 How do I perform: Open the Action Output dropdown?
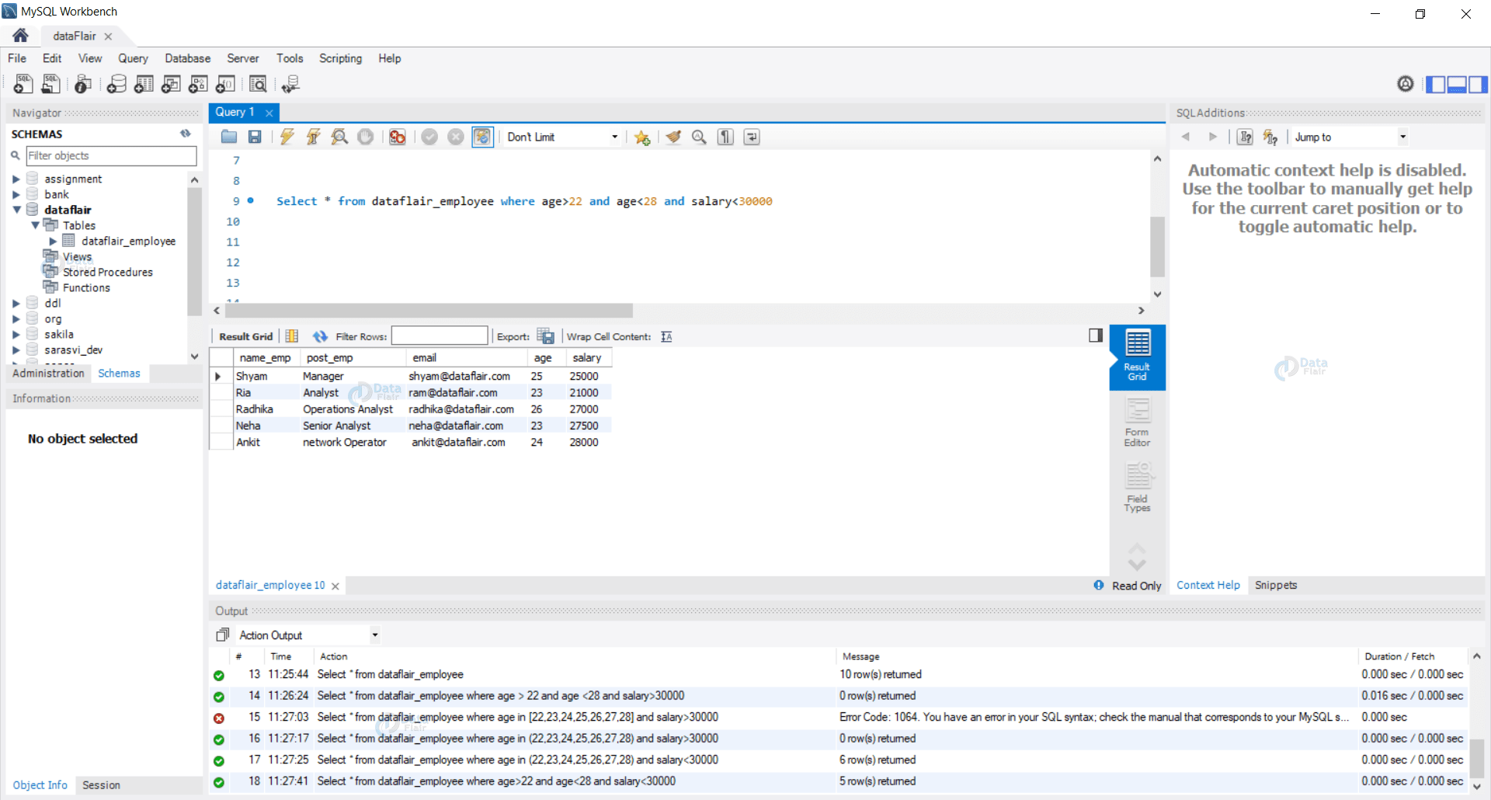(374, 635)
